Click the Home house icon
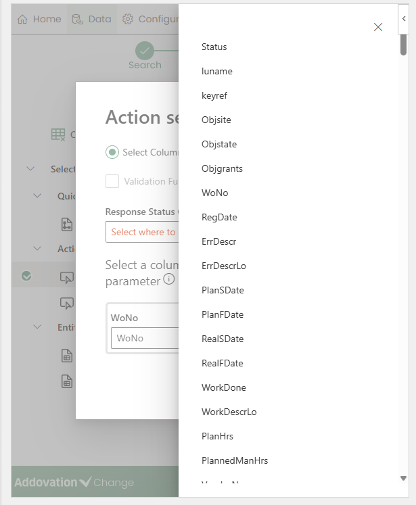Screen dimensions: 416x505 click(22, 19)
